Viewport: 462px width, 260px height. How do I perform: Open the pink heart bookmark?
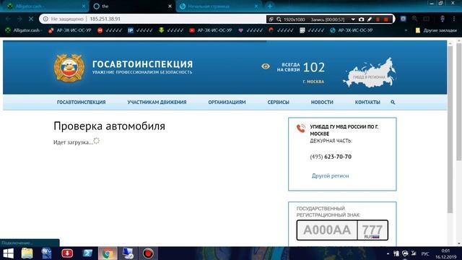250,30
